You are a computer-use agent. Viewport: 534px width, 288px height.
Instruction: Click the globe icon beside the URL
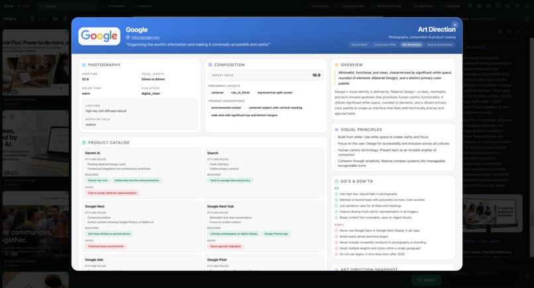click(128, 38)
